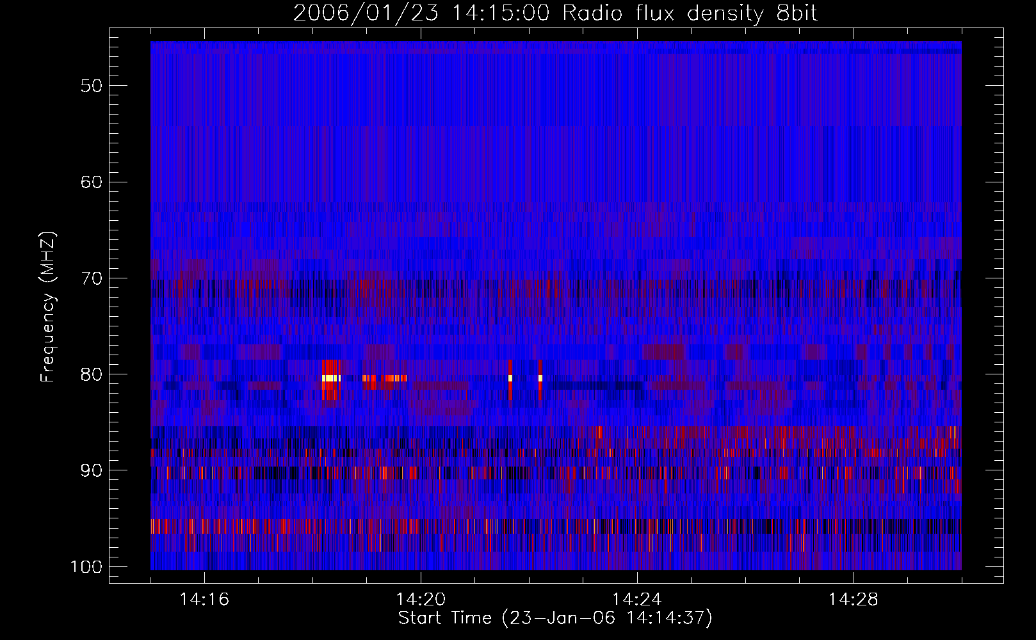Click the 70 frequency tick label
The height and width of the screenshot is (640, 1036).
(92, 278)
